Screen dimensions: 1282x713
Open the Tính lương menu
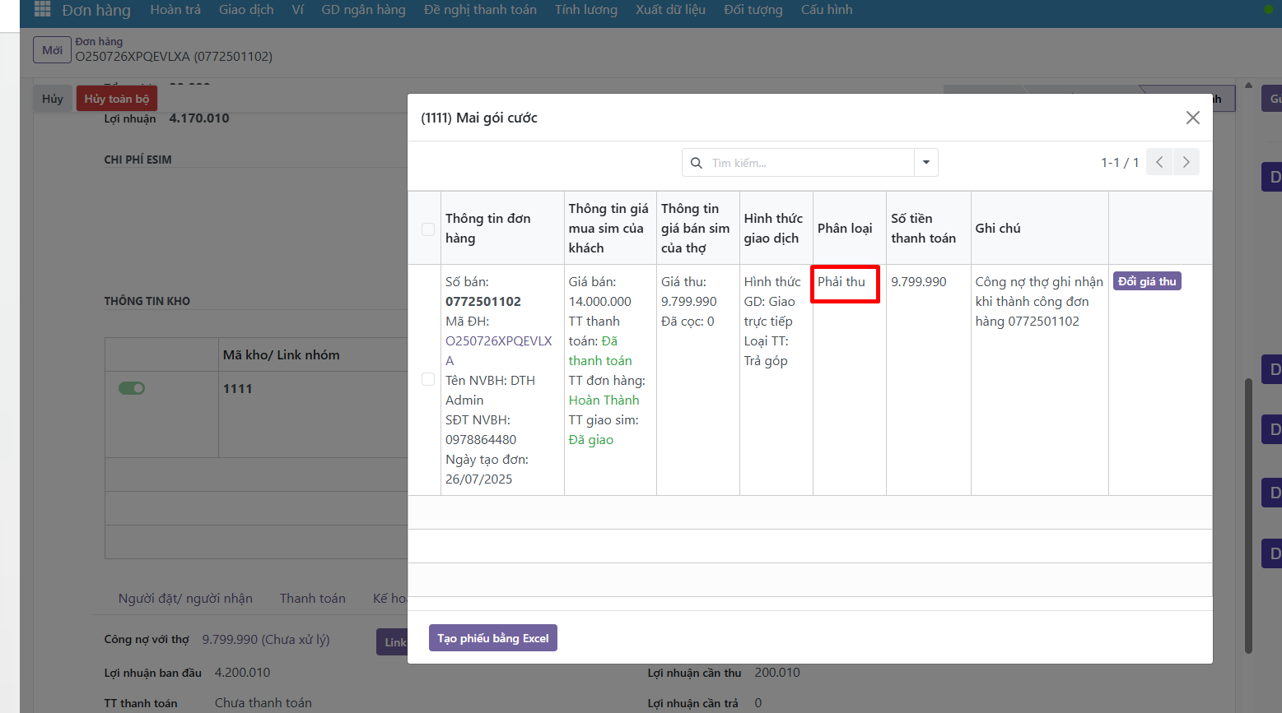(586, 10)
